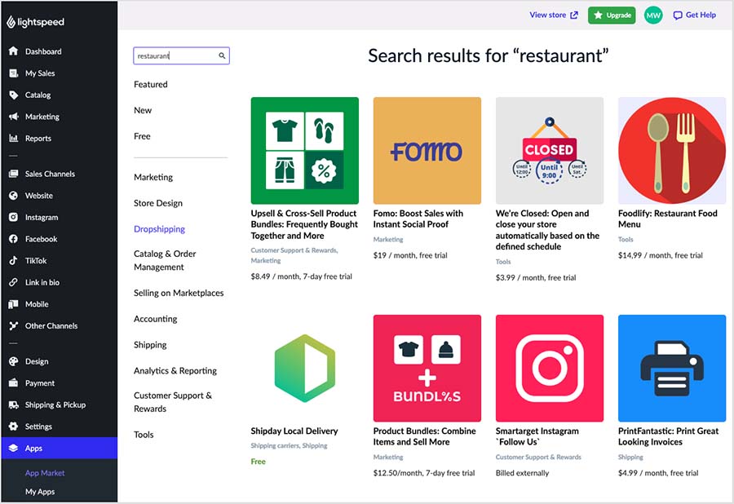Click the search magnifier icon
The height and width of the screenshot is (504, 734).
click(x=222, y=55)
